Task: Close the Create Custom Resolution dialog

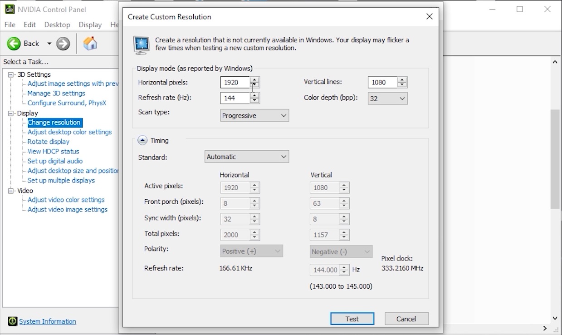Action: tap(429, 16)
